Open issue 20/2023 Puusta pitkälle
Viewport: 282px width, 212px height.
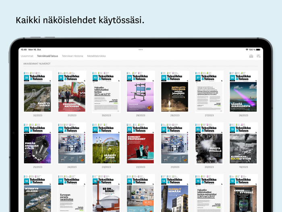[x=209, y=143]
